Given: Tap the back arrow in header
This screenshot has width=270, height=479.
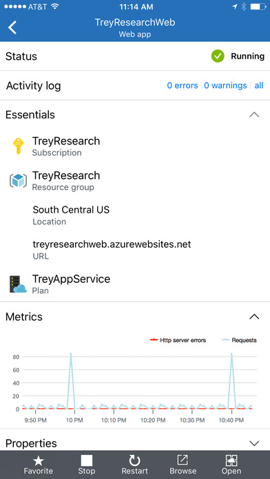Looking at the screenshot, I should tap(12, 28).
